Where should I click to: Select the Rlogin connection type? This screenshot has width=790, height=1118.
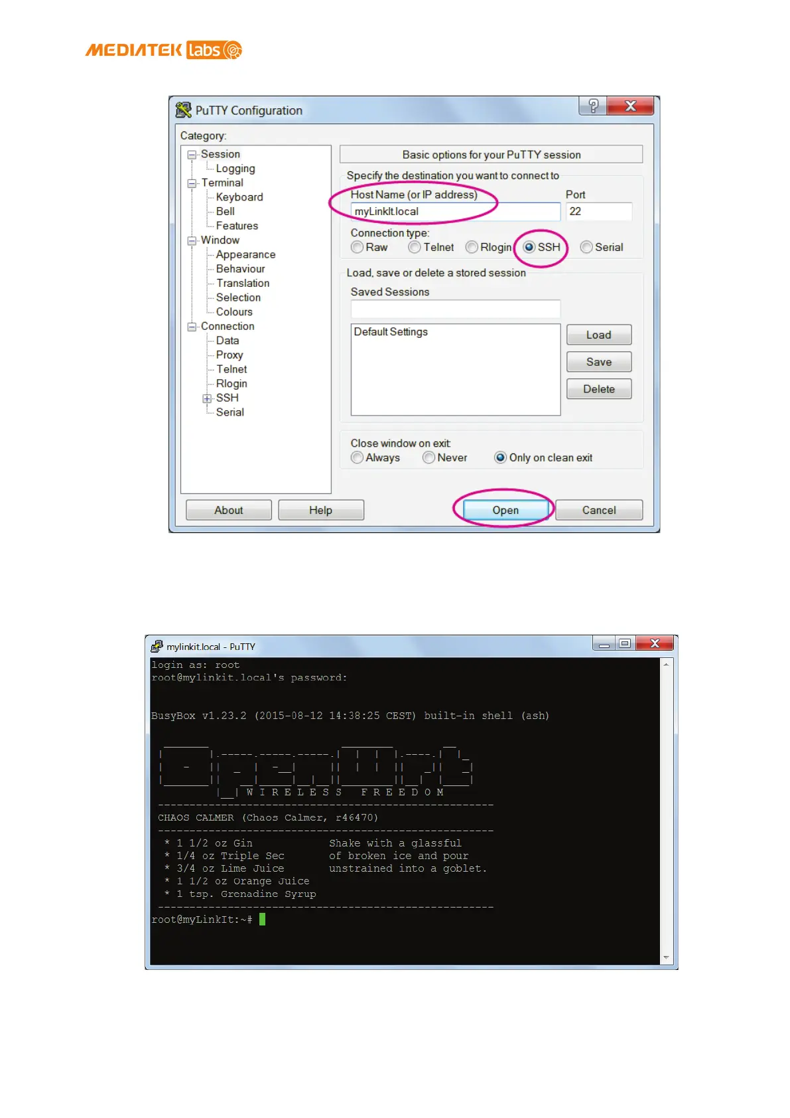click(x=472, y=247)
